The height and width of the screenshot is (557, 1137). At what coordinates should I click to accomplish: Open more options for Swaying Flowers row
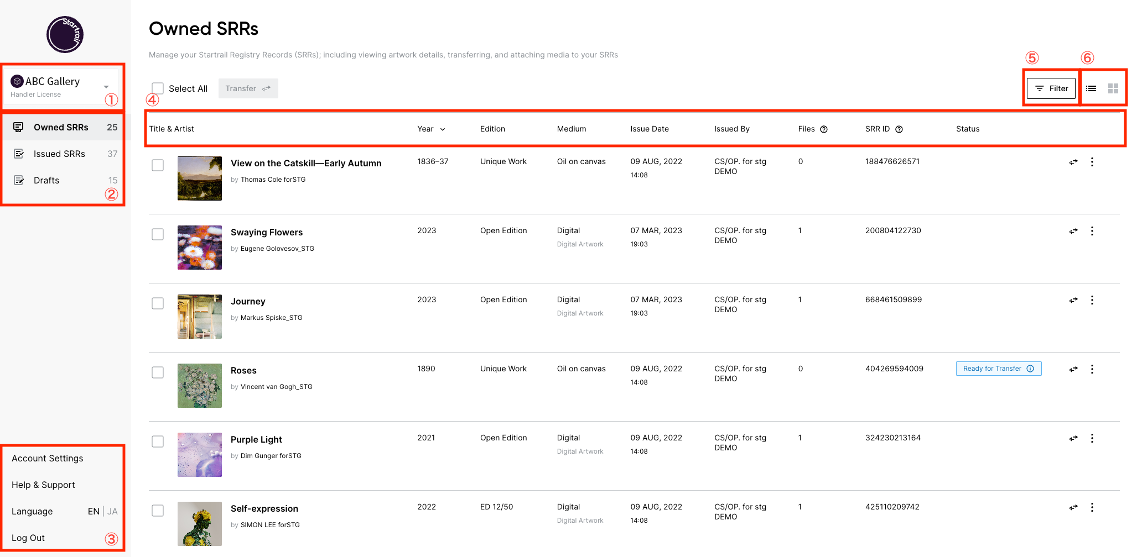(x=1092, y=231)
